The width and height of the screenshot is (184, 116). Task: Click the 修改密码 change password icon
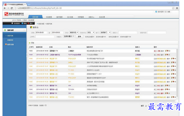156,12
